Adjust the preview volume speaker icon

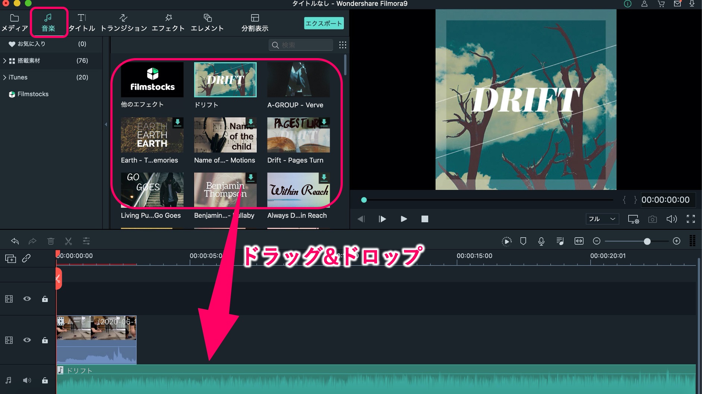tap(671, 219)
